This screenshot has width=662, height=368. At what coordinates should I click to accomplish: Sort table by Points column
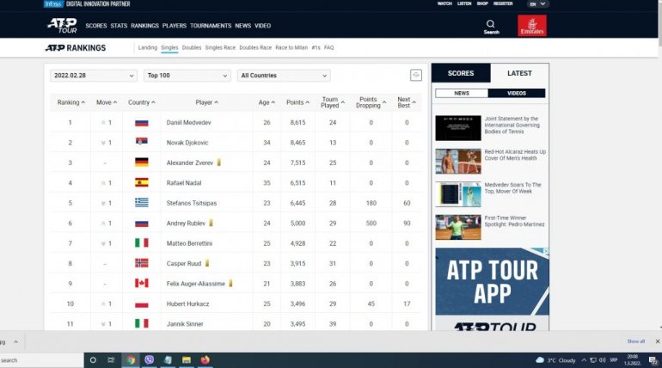pos(297,102)
